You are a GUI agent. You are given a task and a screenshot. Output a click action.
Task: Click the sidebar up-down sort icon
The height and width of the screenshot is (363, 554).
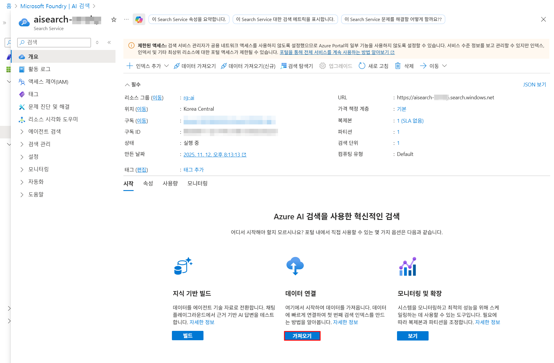(x=97, y=42)
